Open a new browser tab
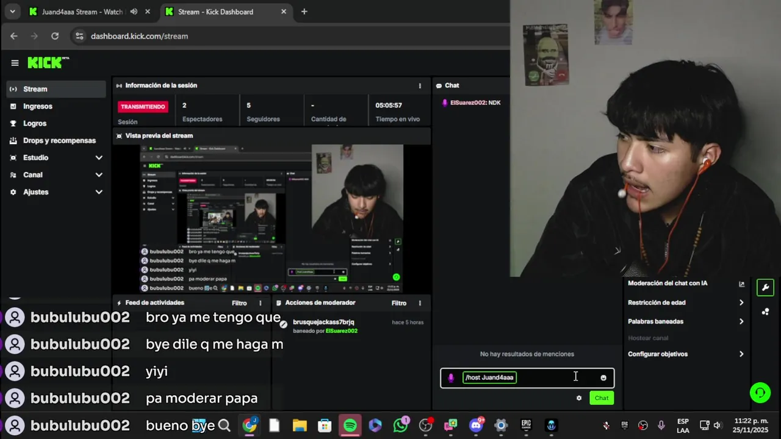 click(304, 12)
